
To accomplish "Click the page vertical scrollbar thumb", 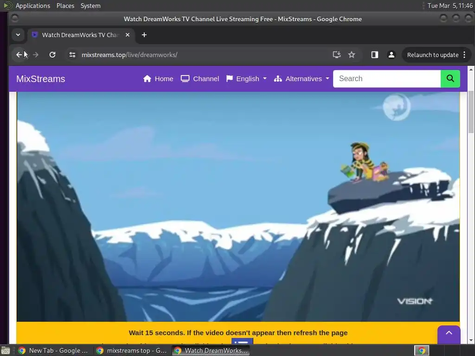I will point(471,111).
